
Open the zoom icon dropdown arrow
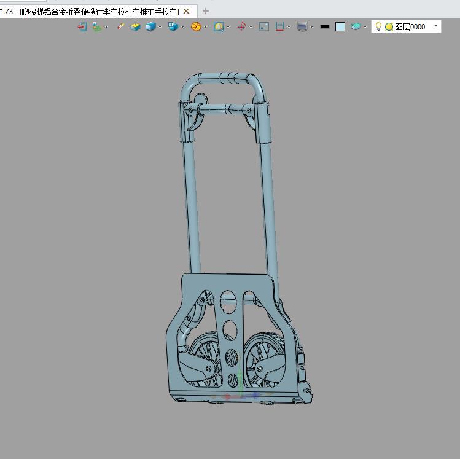pyautogui.click(x=228, y=27)
